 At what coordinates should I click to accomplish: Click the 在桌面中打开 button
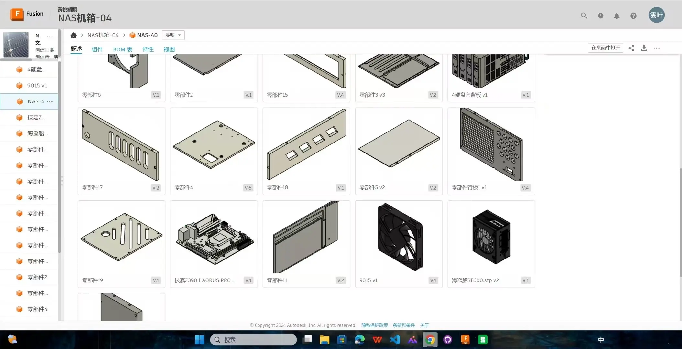point(605,48)
